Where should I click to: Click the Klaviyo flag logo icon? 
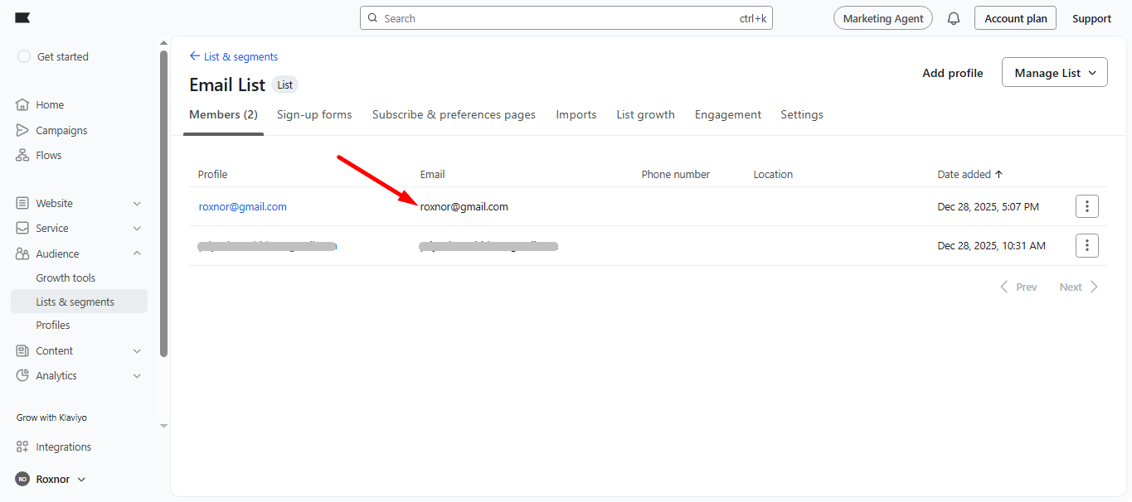click(x=23, y=18)
